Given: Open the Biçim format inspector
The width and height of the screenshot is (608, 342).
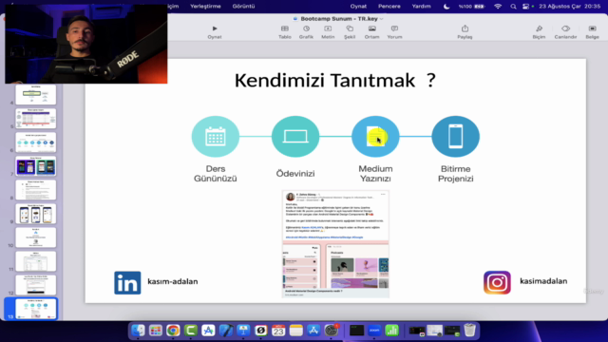Looking at the screenshot, I should click(x=539, y=32).
